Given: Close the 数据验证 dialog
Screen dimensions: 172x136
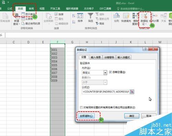Looking at the screenshot, I should tap(153, 49).
